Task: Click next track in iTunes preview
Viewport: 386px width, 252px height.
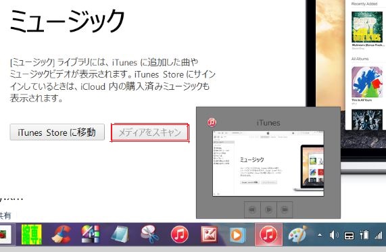Action: [285, 209]
